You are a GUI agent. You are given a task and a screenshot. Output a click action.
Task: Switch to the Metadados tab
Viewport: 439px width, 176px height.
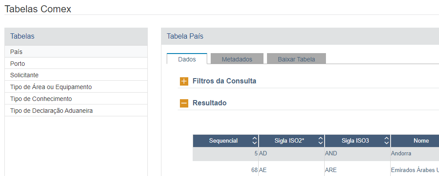(237, 59)
